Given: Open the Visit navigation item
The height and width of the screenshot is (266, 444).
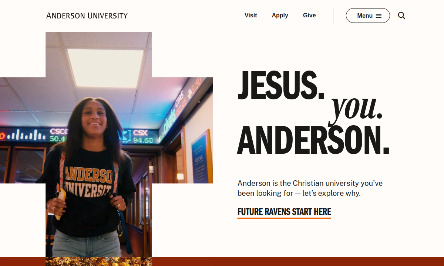Looking at the screenshot, I should pos(250,16).
